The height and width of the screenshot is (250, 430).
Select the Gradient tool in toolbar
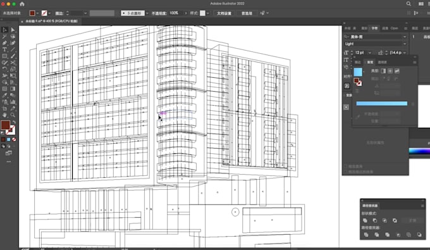pos(13,89)
